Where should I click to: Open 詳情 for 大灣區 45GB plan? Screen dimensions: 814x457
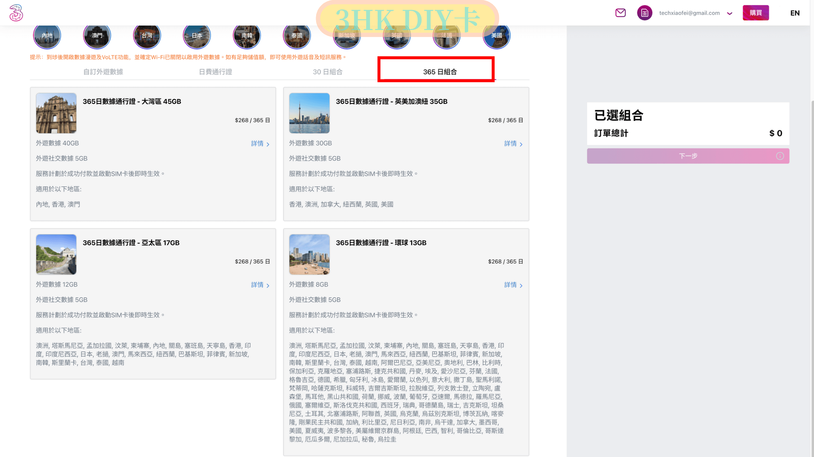click(x=260, y=144)
